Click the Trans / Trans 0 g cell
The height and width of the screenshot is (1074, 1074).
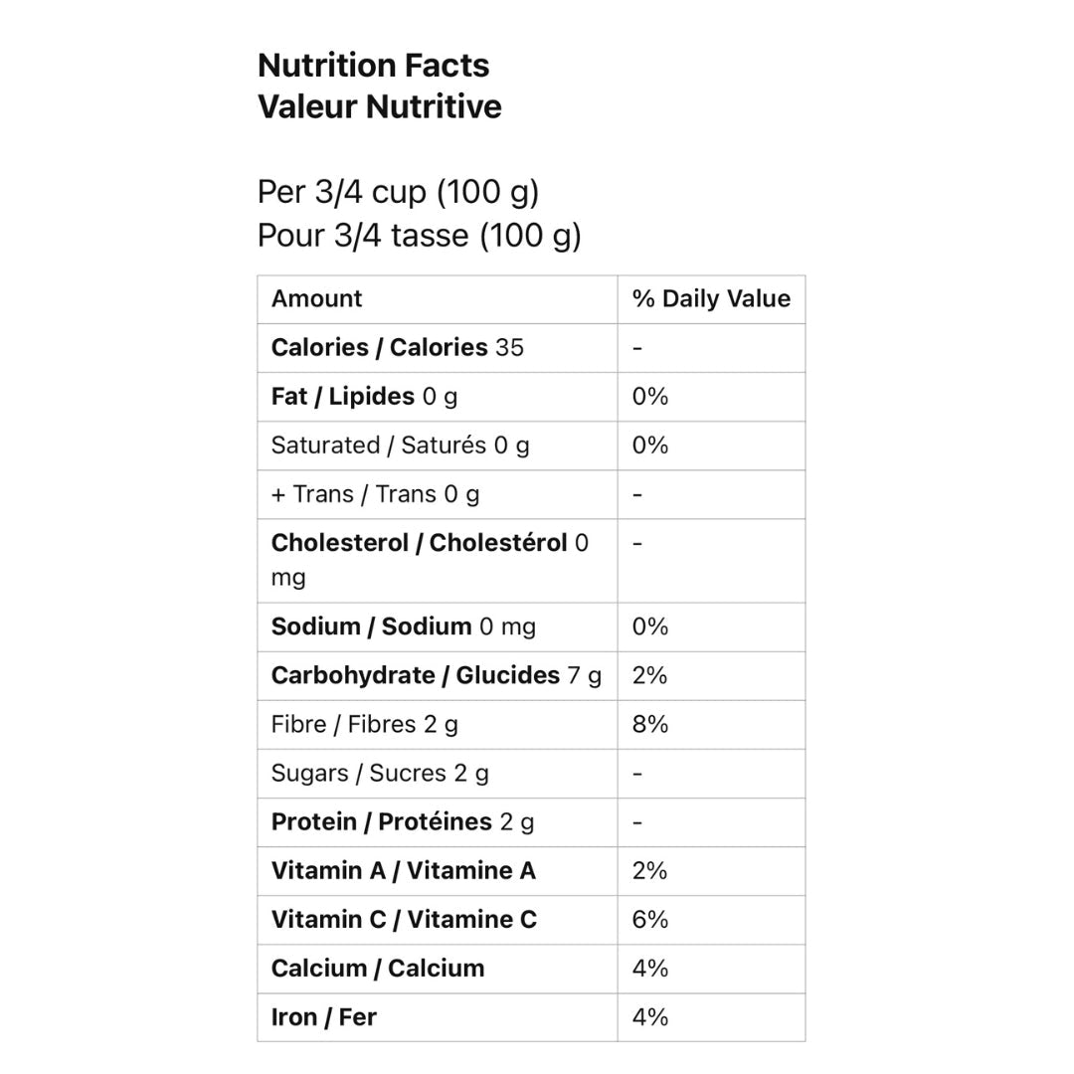pos(375,494)
